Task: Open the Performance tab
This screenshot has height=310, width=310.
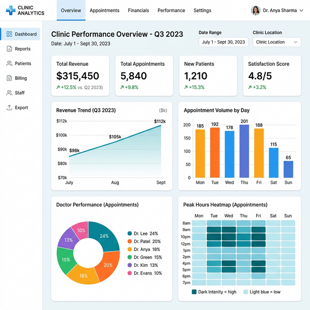Action: point(171,10)
